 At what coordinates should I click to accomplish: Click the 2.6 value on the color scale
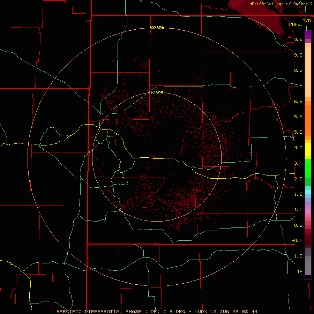(298, 179)
